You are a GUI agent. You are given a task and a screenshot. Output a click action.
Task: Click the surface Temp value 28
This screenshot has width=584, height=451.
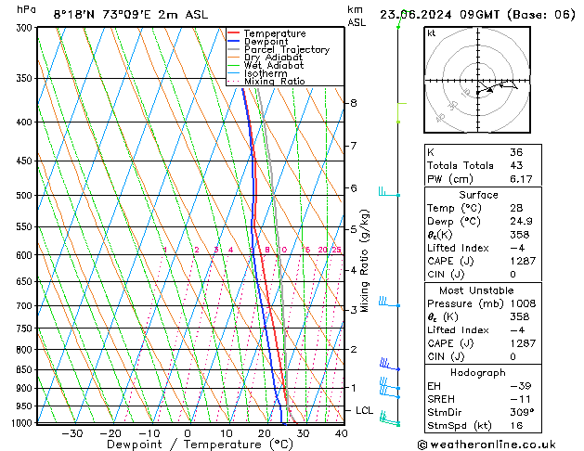(516, 208)
